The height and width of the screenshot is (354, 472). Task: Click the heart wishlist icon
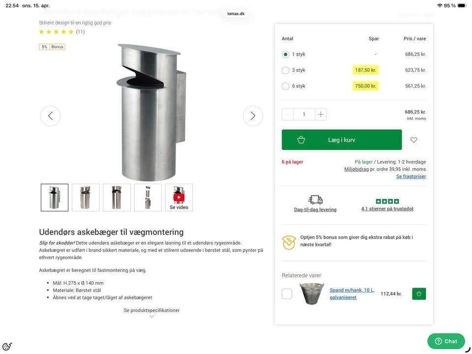(x=413, y=140)
